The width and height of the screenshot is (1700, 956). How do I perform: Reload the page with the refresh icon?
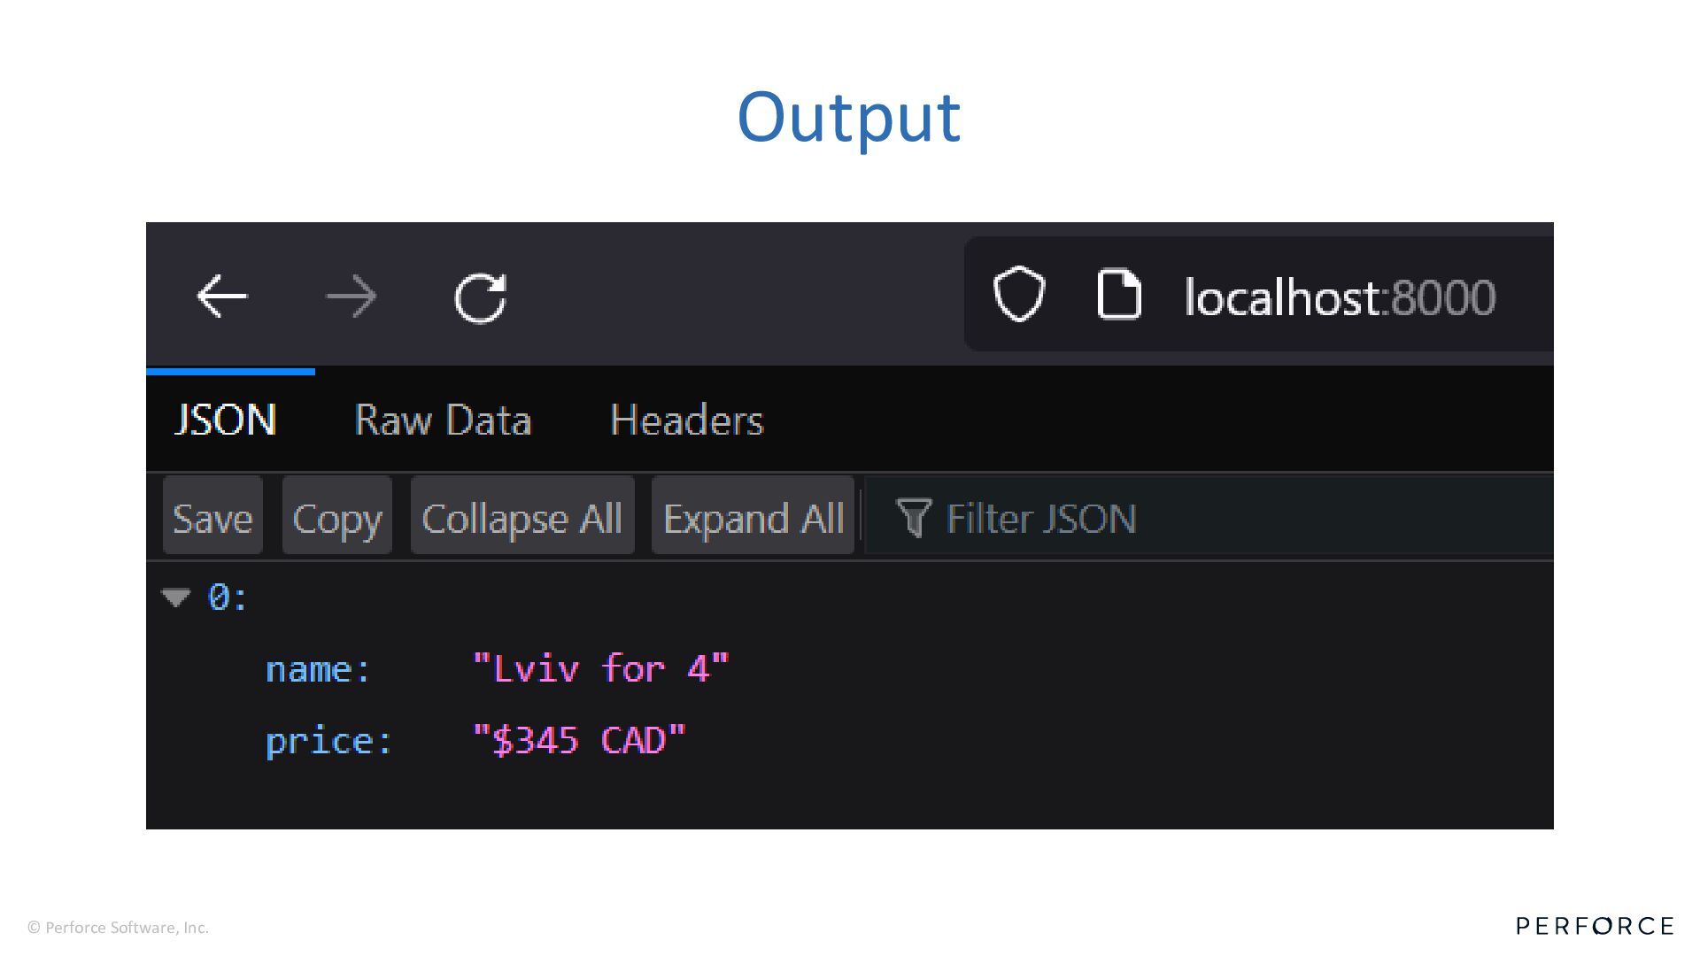(x=480, y=297)
